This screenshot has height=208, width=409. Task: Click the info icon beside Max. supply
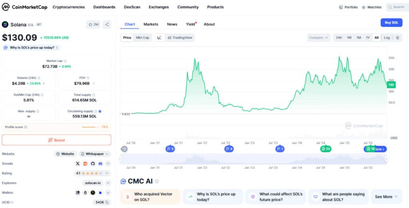pos(38,111)
